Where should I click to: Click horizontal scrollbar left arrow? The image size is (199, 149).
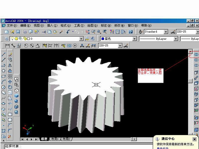(135, 139)
